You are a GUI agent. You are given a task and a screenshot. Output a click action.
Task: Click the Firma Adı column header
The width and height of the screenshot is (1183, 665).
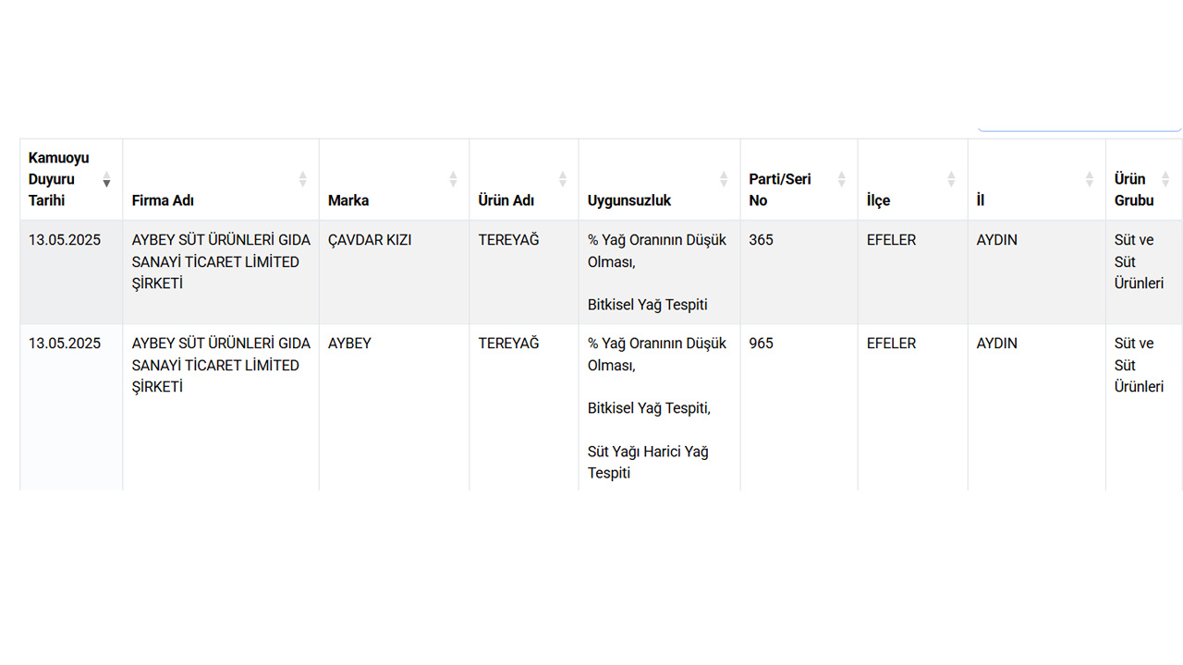[x=163, y=200]
